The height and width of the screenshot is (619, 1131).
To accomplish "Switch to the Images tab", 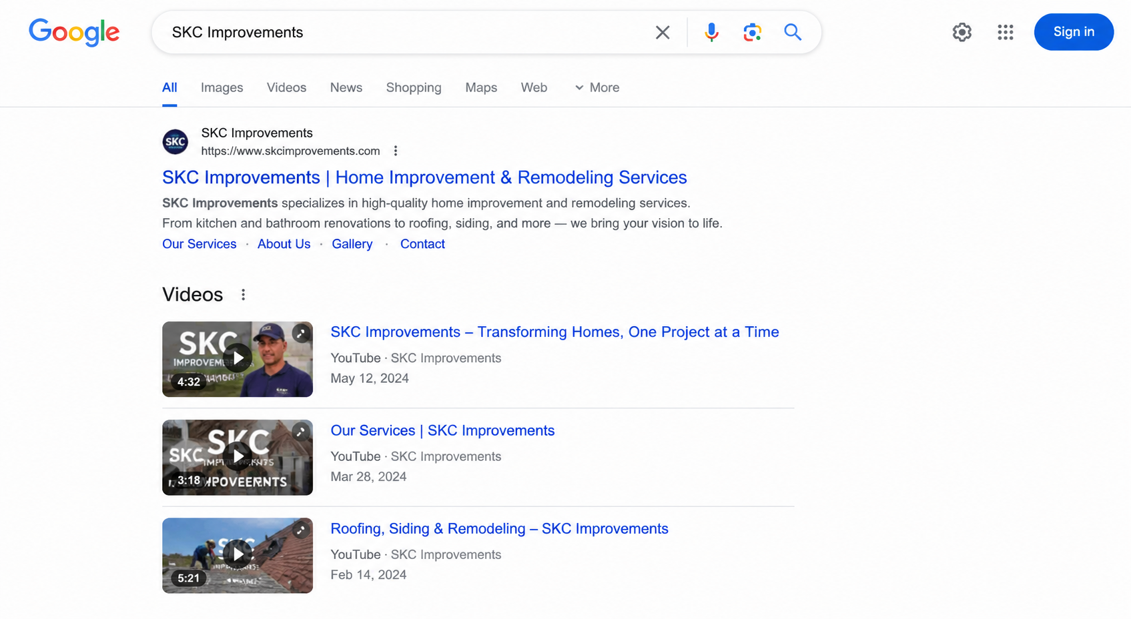I will 222,87.
